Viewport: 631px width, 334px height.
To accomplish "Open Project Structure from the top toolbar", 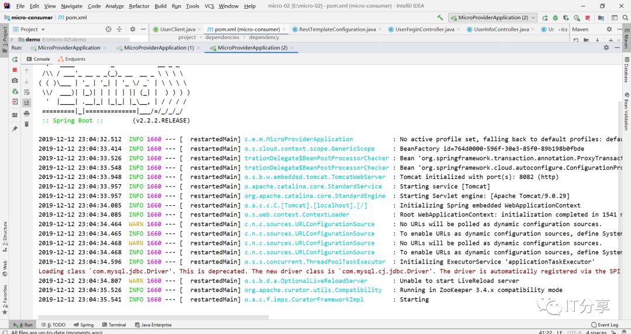I will 601,17.
